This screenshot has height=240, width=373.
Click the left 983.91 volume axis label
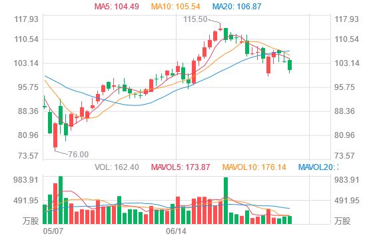pos(26,180)
